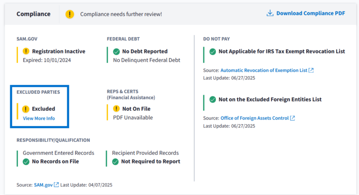Click external link icon after Office of Foreign Assets Control
This screenshot has height=195, width=359.
[293, 118]
